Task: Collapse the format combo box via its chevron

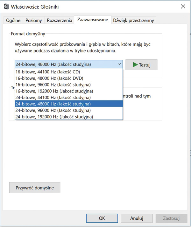Action: [x=119, y=64]
